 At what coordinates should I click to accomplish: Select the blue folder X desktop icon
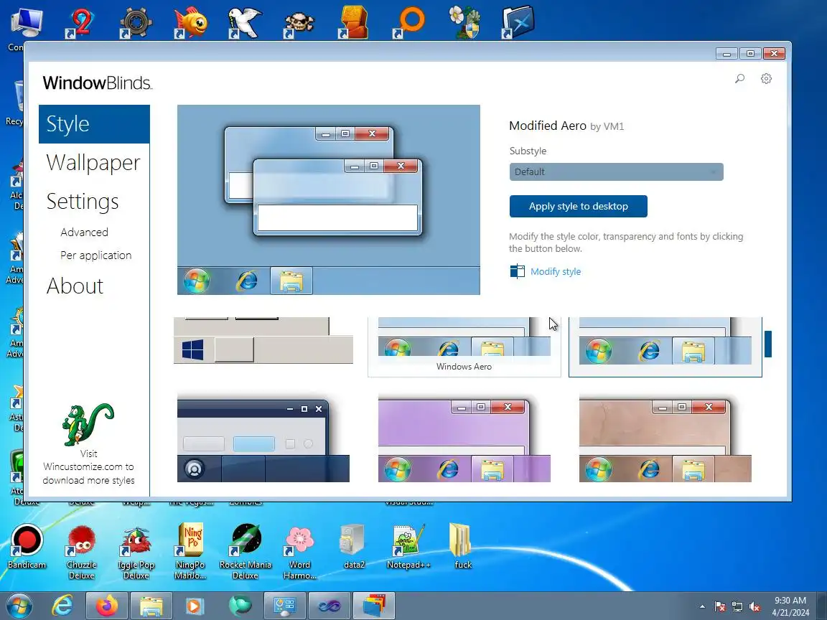pos(518,22)
